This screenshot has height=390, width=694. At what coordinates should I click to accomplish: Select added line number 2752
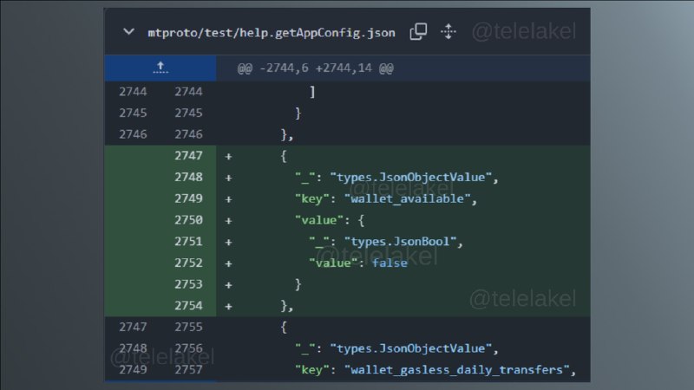click(x=188, y=263)
